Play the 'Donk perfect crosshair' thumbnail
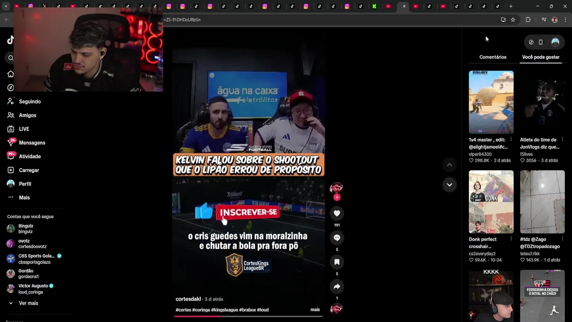 tap(491, 202)
